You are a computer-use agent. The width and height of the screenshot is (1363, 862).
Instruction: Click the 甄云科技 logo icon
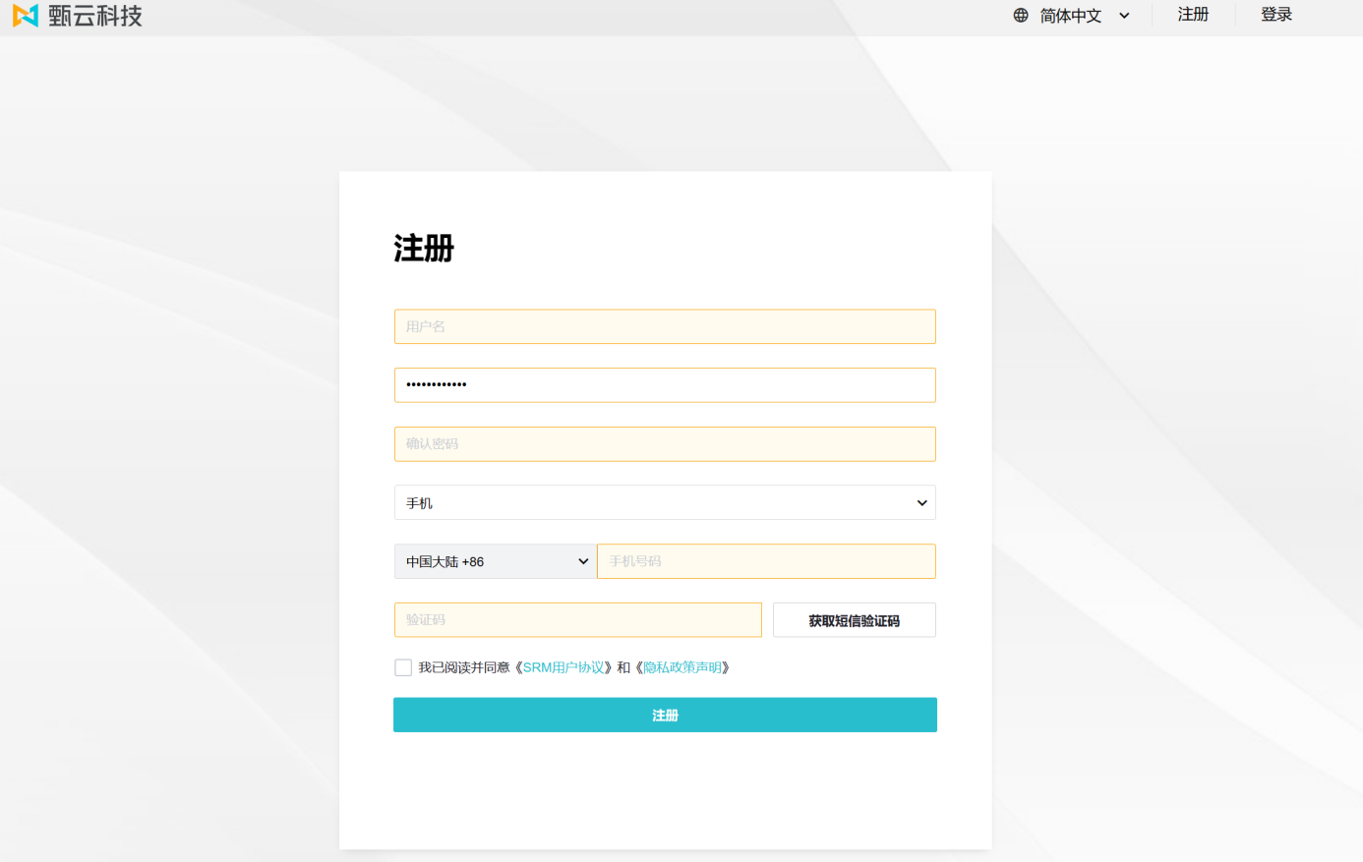tap(26, 15)
